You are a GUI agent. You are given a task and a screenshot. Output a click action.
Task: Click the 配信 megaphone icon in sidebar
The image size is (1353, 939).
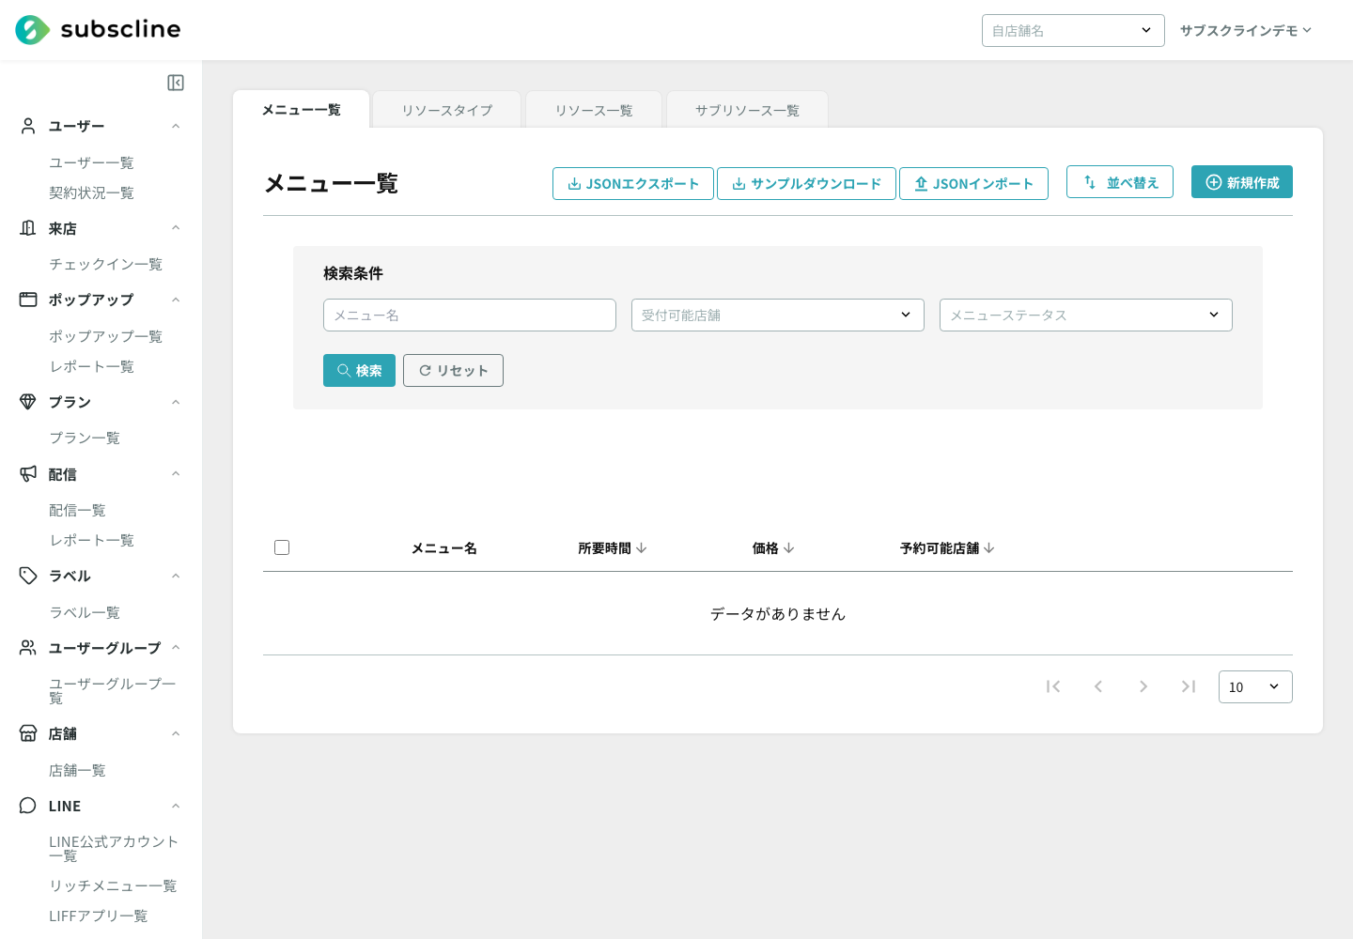(x=28, y=474)
